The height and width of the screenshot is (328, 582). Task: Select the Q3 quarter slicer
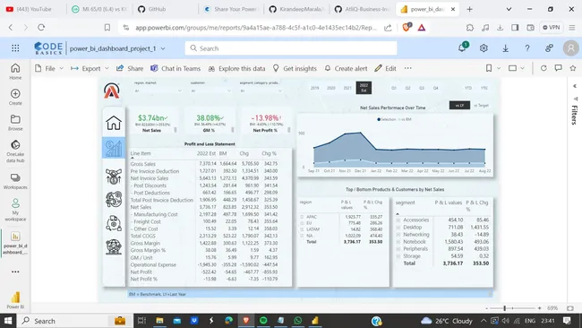(422, 88)
